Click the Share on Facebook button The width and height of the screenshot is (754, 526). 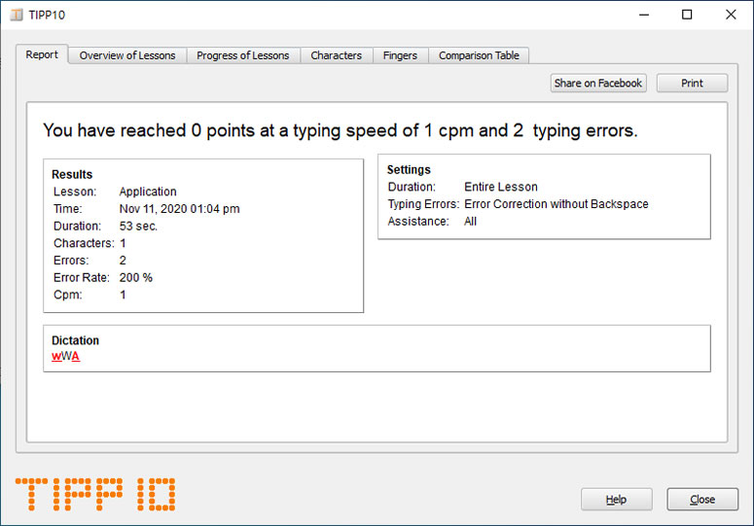pyautogui.click(x=598, y=83)
